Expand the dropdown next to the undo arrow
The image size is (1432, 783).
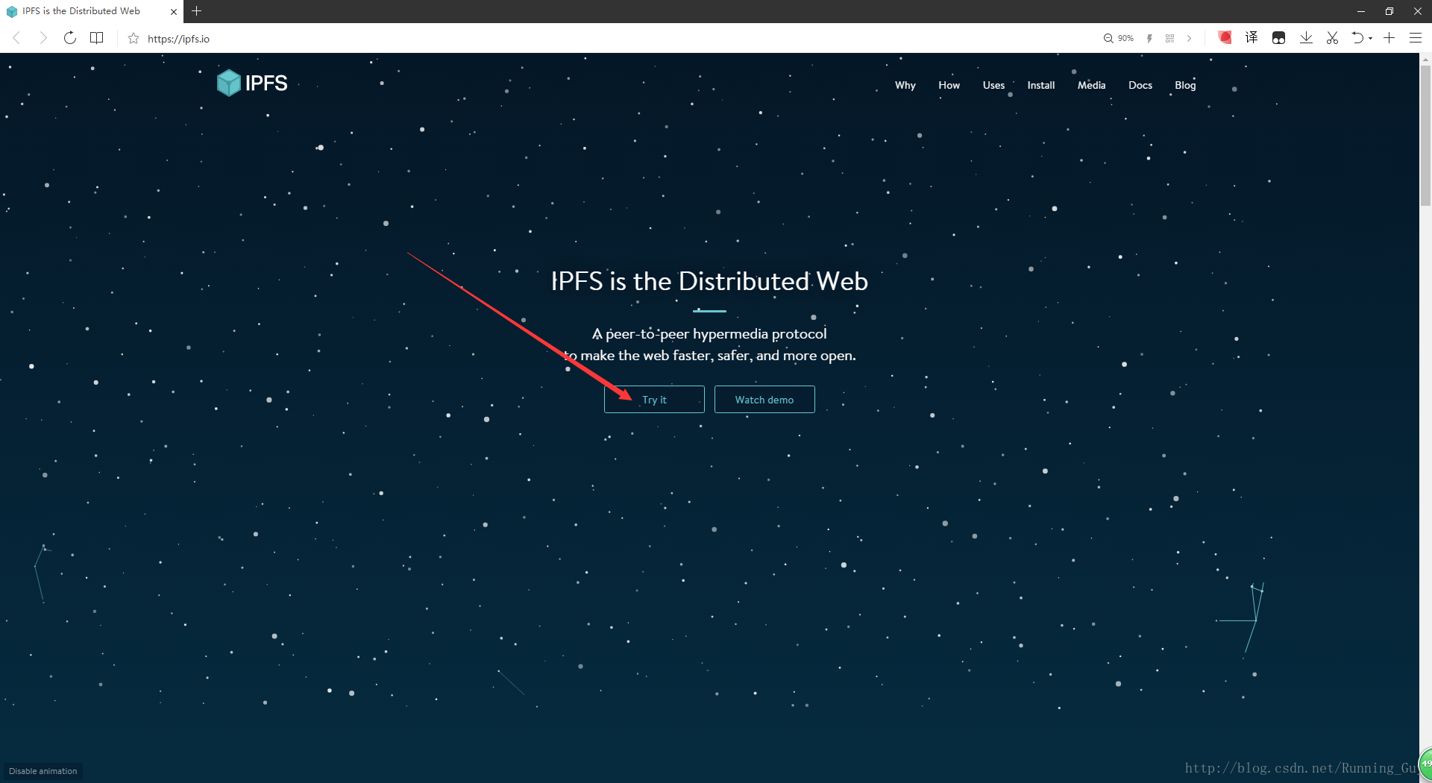(x=1371, y=39)
